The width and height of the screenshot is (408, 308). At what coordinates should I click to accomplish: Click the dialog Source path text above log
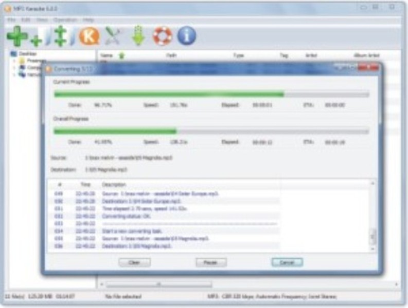pyautogui.click(x=129, y=158)
